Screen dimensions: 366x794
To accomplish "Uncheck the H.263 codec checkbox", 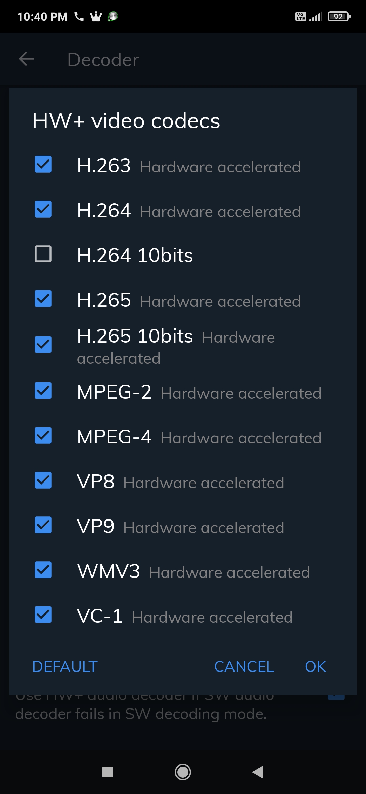I will coord(43,164).
